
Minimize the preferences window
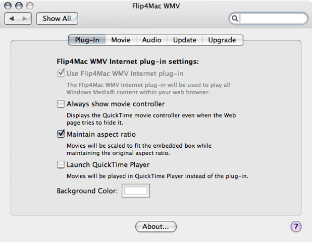[19, 6]
